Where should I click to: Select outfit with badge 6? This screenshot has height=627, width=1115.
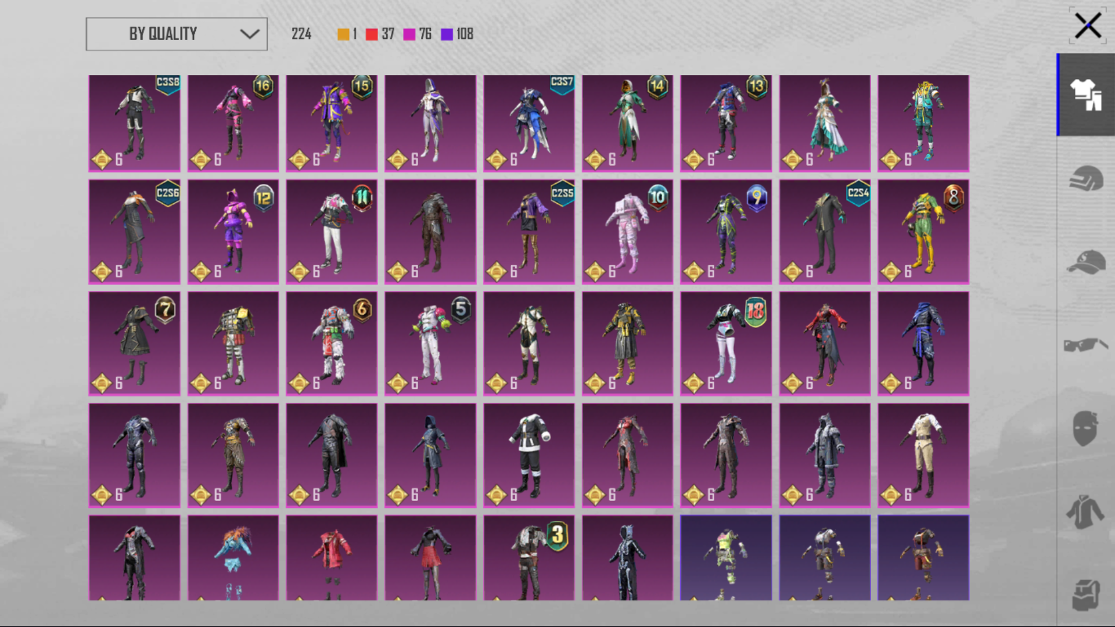[332, 344]
